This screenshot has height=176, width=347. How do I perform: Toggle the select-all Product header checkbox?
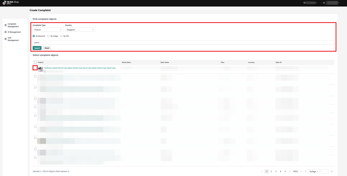click(x=35, y=62)
